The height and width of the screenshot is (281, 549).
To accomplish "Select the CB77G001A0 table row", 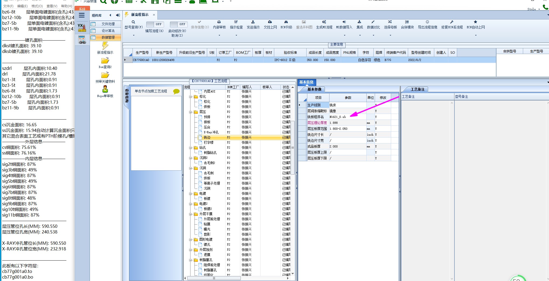I will pos(310,60).
